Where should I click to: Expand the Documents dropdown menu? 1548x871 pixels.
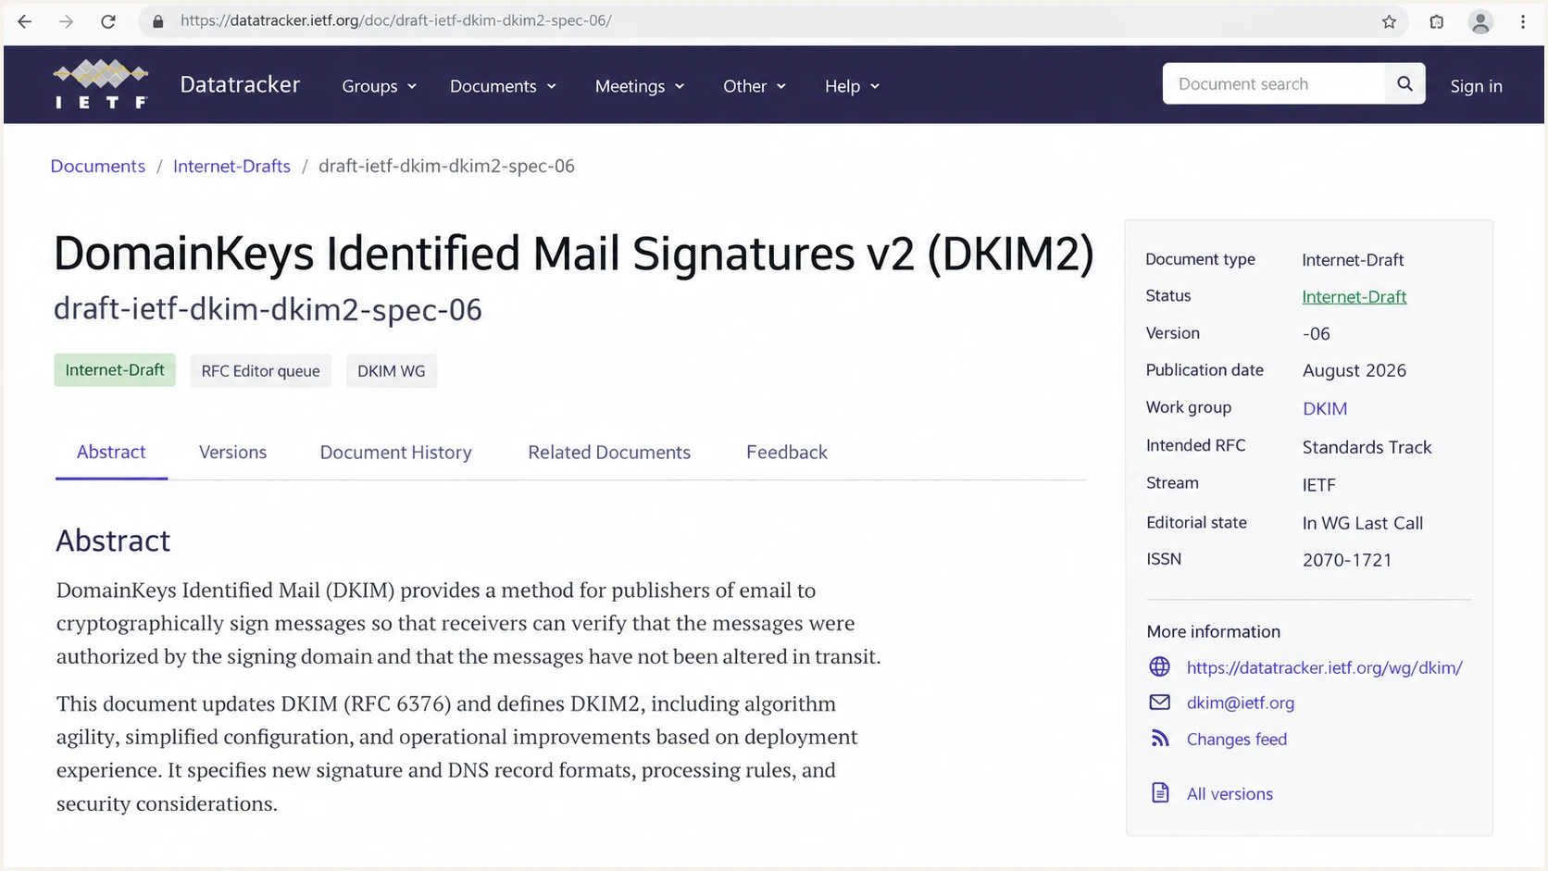[503, 86]
